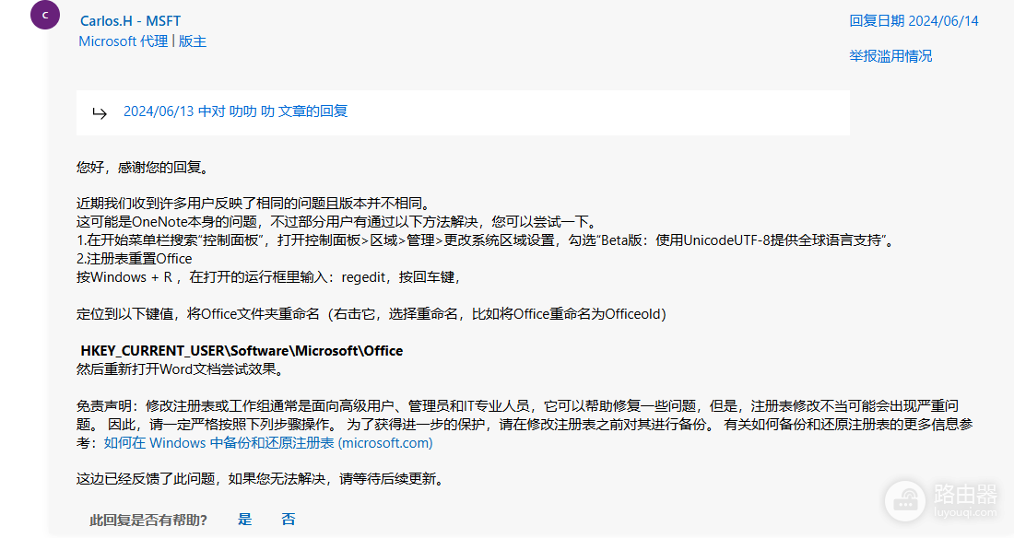Click the reply arrow icon beside 2024/06/13
Screen dimensions: 1014x538
(100, 114)
